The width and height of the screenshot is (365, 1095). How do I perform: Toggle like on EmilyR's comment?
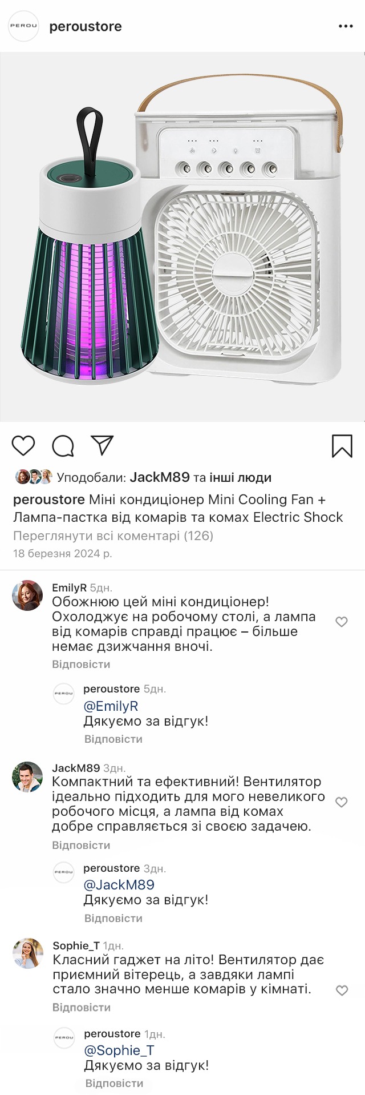(342, 622)
